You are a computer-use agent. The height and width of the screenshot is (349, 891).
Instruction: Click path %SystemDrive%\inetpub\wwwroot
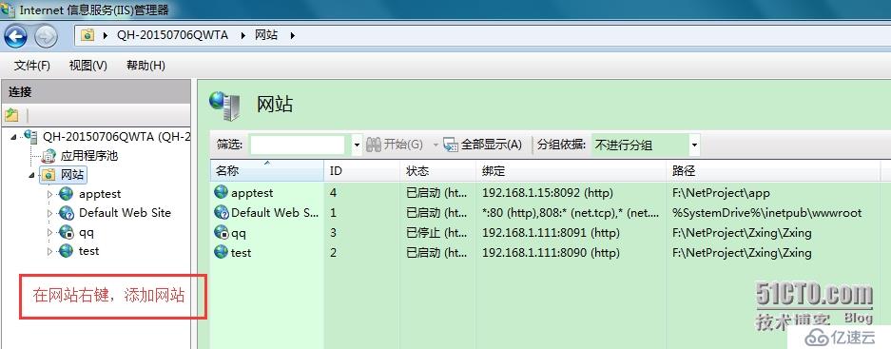[767, 213]
